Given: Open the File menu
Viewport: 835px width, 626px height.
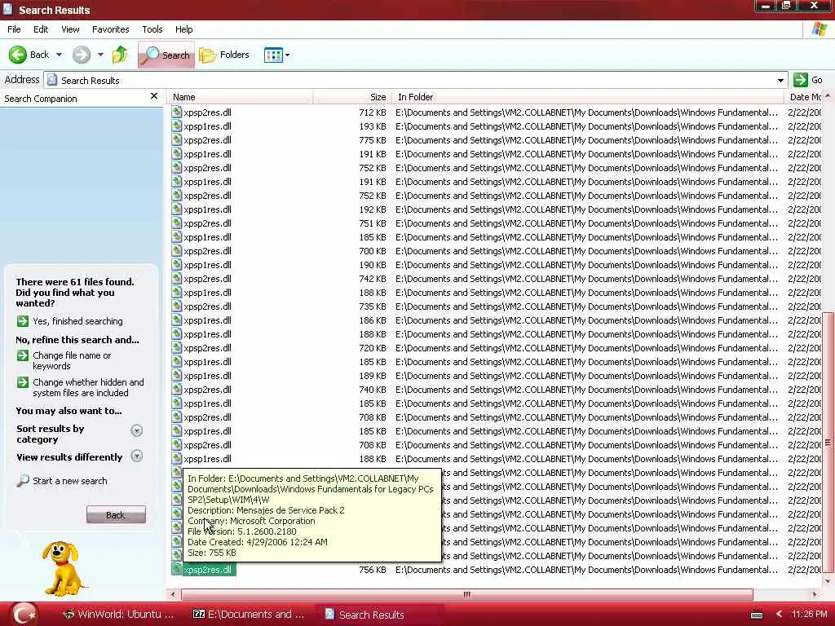Looking at the screenshot, I should pos(14,29).
